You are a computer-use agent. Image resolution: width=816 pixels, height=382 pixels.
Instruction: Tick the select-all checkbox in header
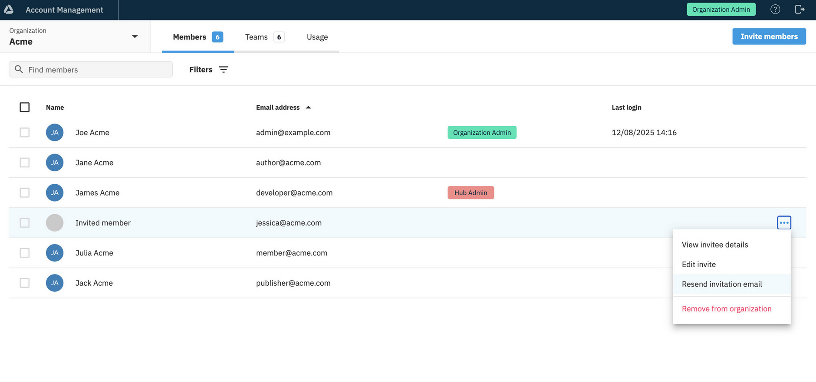pyautogui.click(x=25, y=107)
